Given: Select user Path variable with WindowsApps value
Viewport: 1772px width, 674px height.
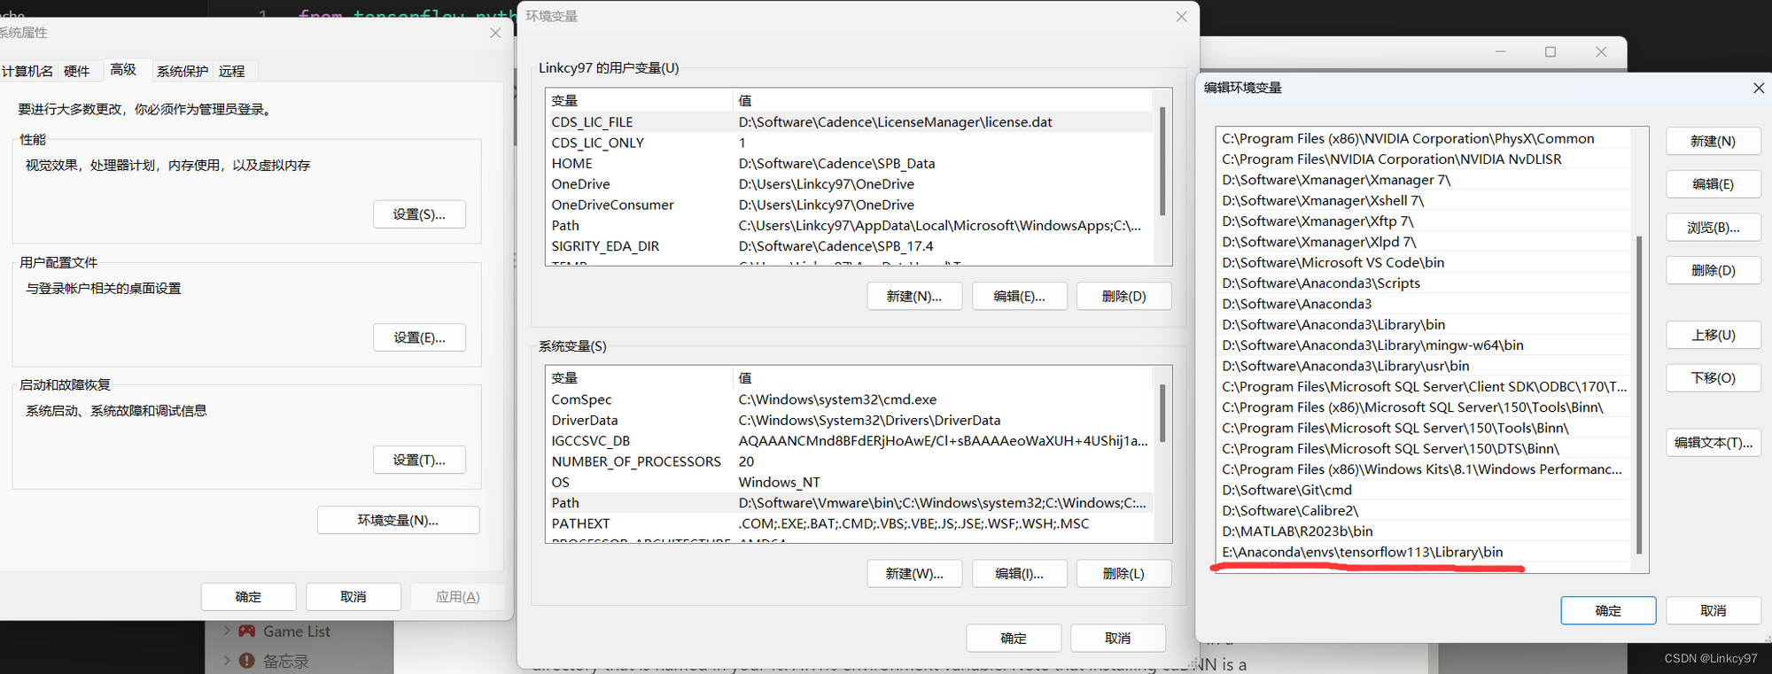Looking at the screenshot, I should [x=850, y=225].
